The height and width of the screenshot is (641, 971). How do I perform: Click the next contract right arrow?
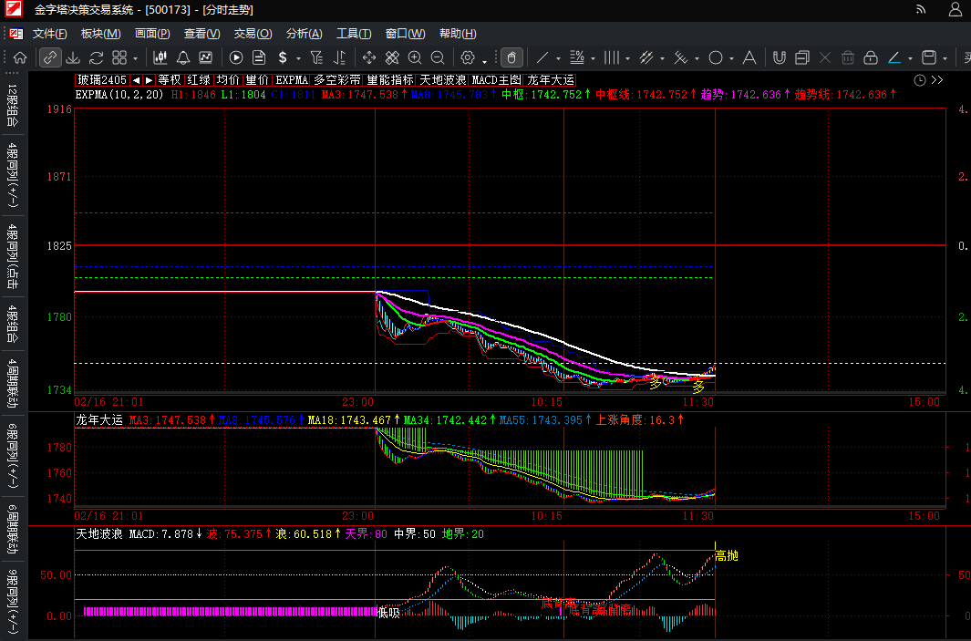(x=149, y=80)
